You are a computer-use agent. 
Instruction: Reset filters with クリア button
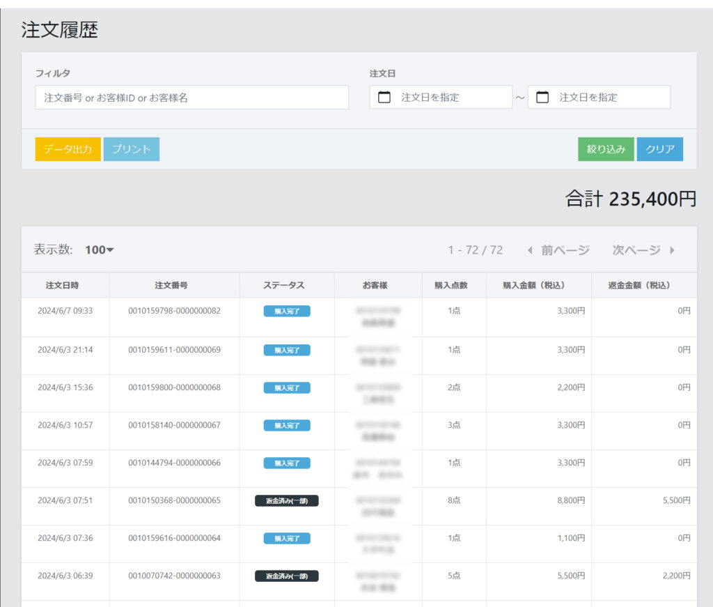pos(659,149)
